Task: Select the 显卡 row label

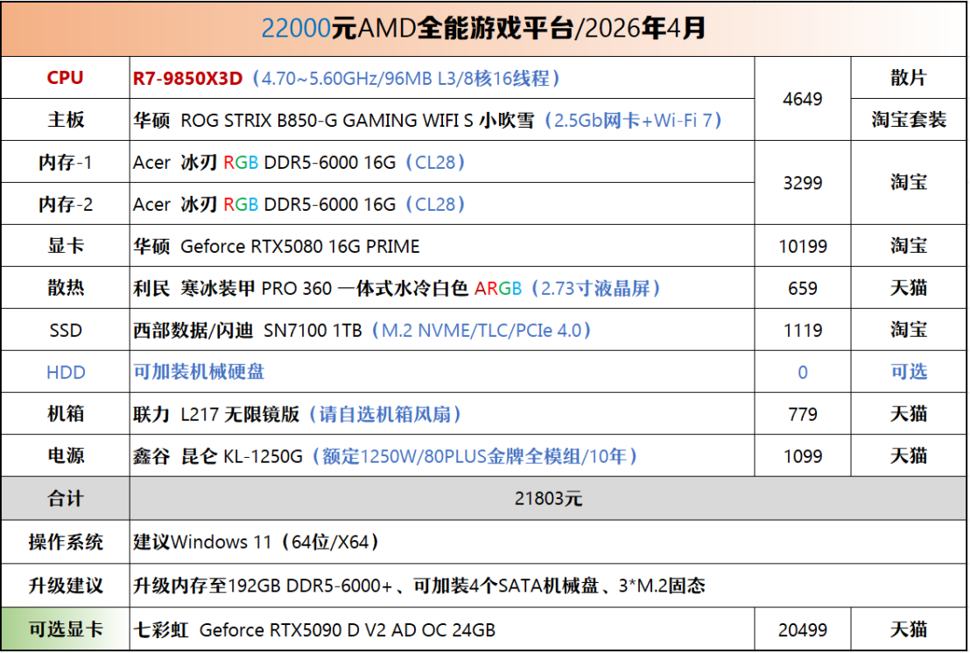Action: tap(65, 246)
